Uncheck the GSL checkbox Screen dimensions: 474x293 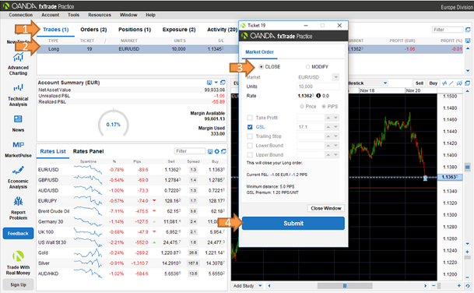tap(250, 127)
